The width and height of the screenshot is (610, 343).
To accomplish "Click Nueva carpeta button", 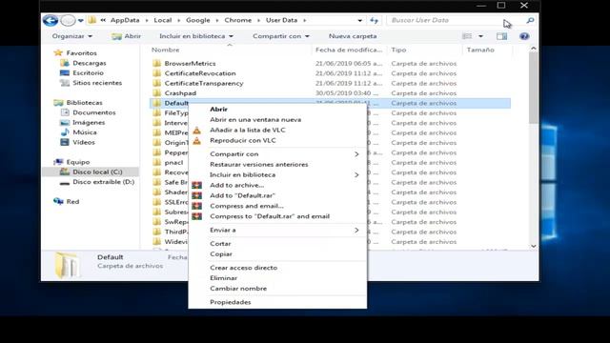I will pyautogui.click(x=353, y=36).
